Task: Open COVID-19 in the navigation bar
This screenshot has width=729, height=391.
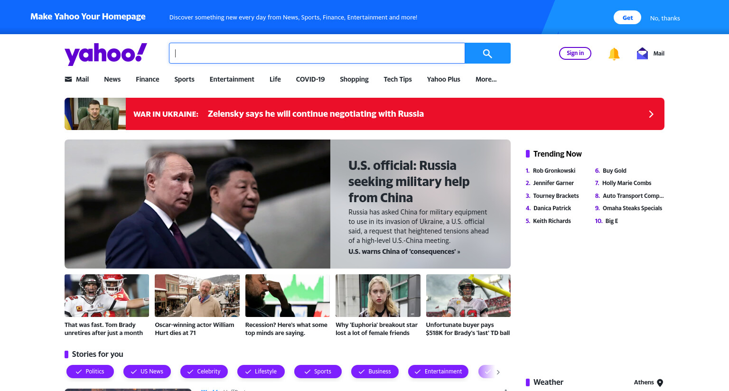Action: pos(310,79)
